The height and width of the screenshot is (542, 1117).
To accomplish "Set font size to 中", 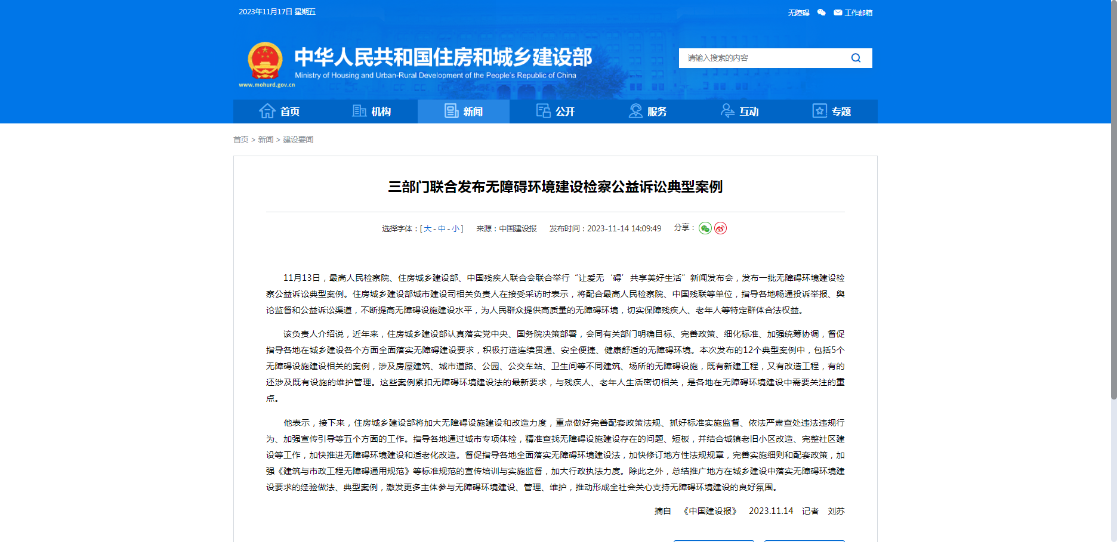I will [442, 228].
